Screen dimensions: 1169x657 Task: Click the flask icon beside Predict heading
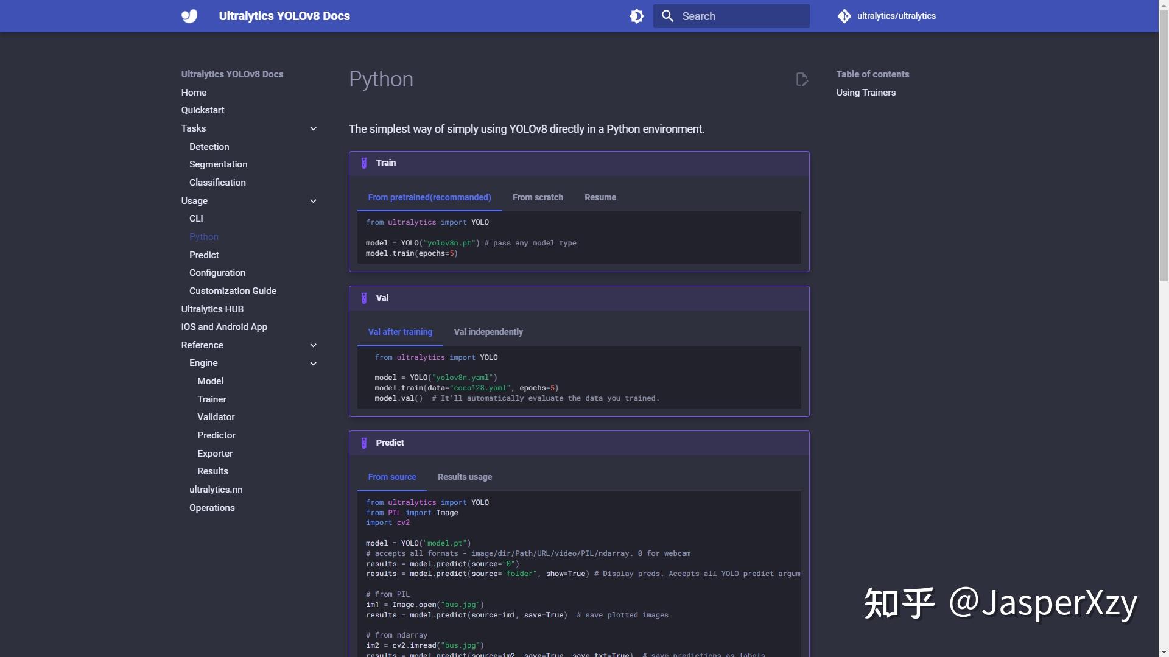tap(364, 443)
